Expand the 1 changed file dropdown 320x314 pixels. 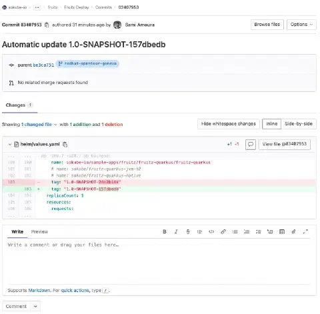point(39,125)
